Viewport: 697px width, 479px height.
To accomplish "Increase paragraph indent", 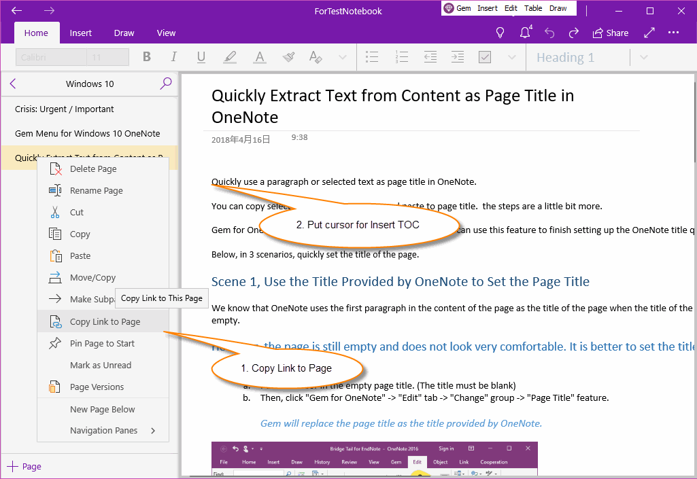I will (x=459, y=57).
